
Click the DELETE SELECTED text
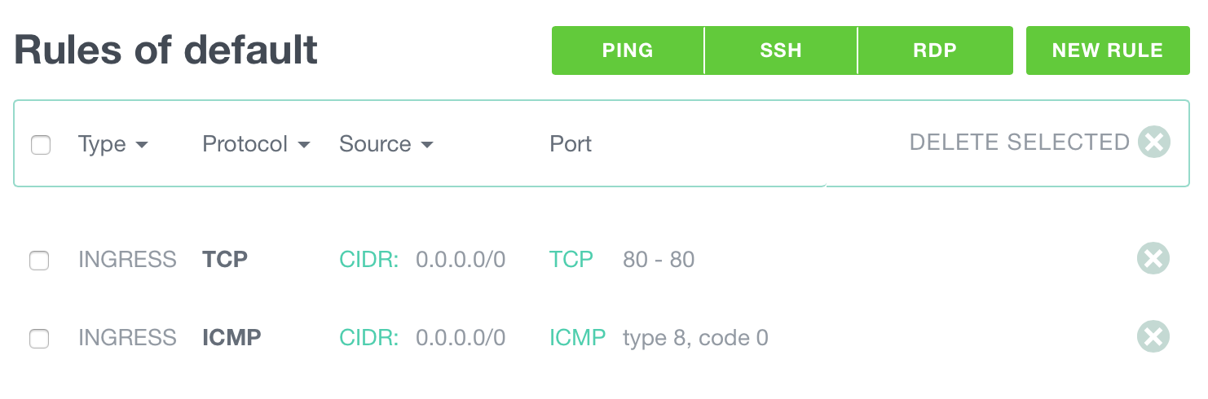tap(1019, 142)
